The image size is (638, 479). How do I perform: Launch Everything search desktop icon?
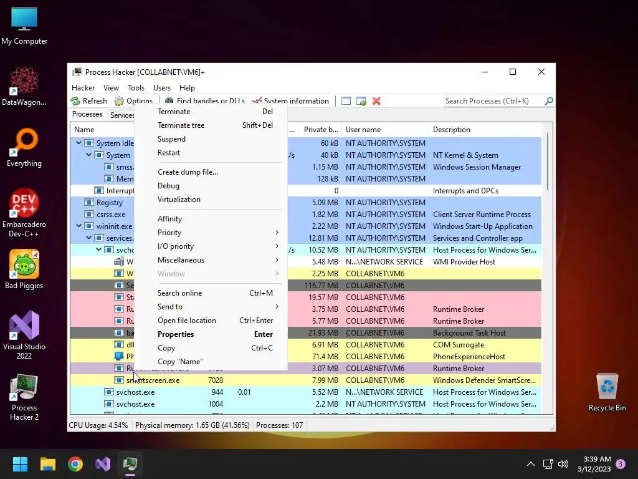[24, 148]
